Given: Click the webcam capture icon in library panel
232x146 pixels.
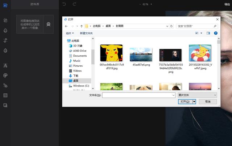Looking at the screenshot, I should click(48, 24).
